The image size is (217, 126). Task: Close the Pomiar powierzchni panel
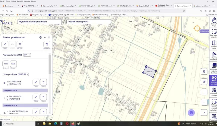click(49, 37)
